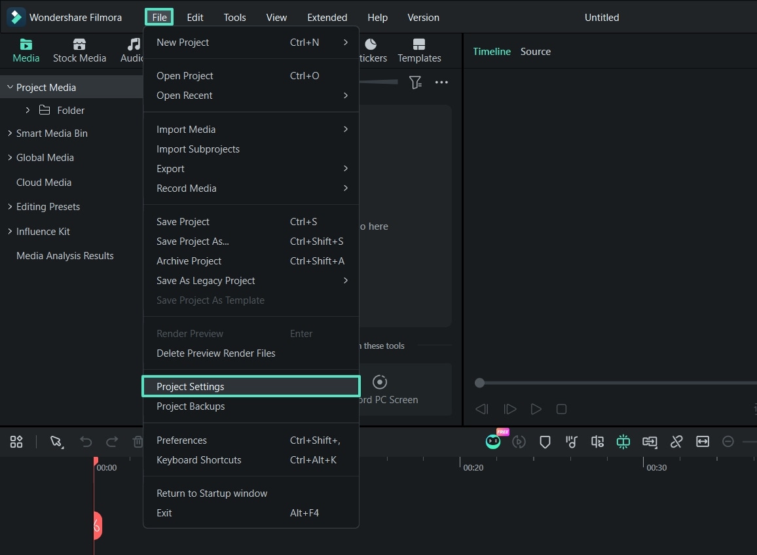Image resolution: width=757 pixels, height=555 pixels.
Task: Choose the selection pointer tool
Action: (56, 442)
